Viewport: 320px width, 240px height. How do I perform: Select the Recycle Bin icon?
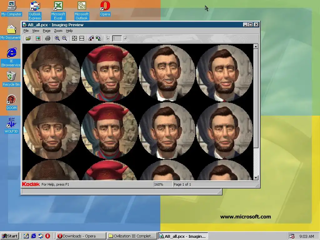pyautogui.click(x=11, y=79)
